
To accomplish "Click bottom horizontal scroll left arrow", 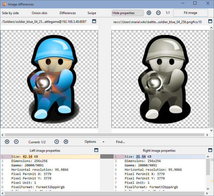I will [2, 193].
